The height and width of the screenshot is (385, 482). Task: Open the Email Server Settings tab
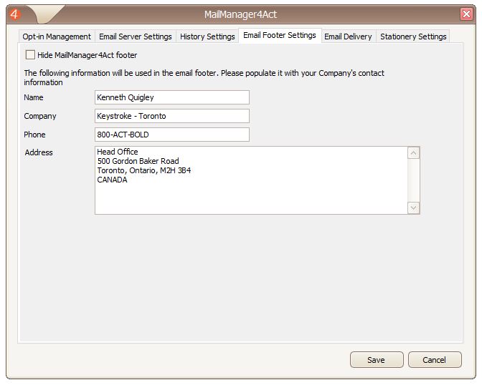click(136, 36)
